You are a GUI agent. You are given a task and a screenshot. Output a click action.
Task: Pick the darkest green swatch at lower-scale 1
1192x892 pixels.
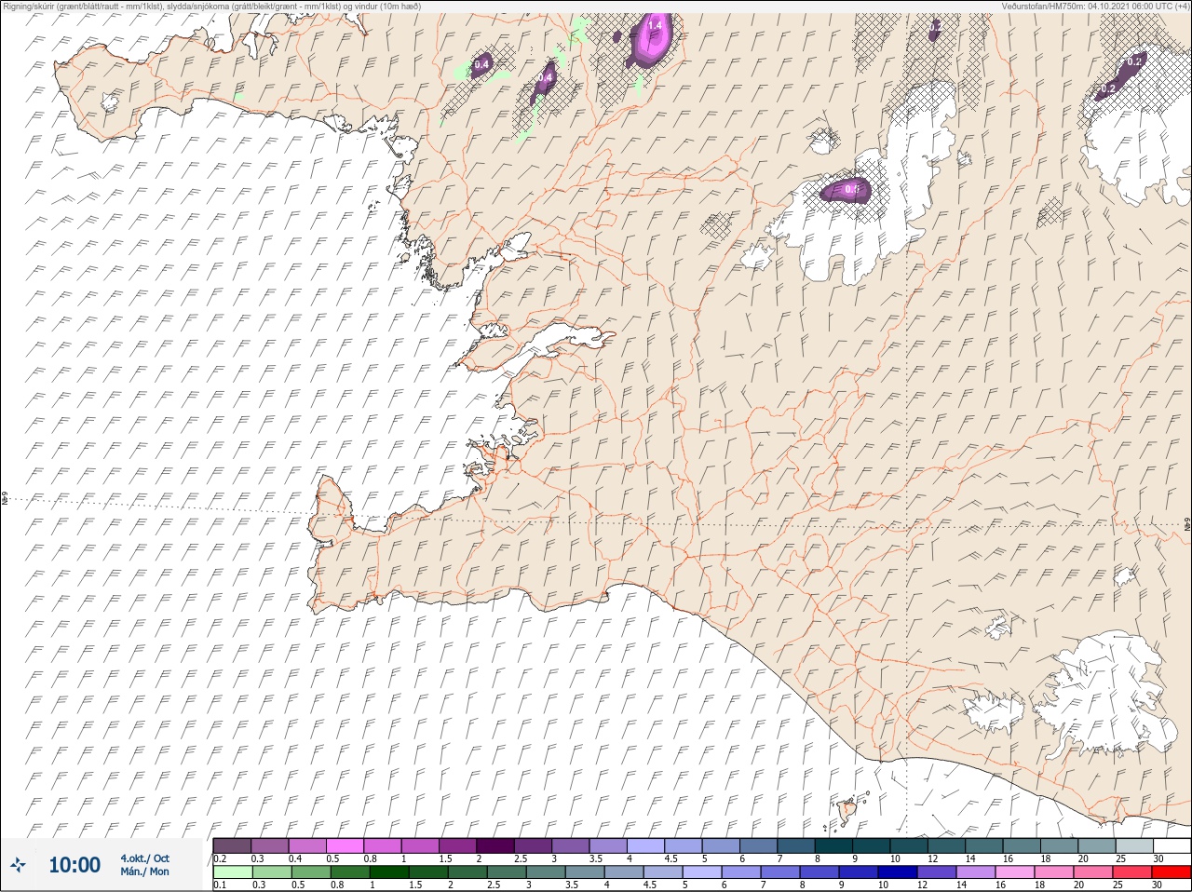pos(388,872)
